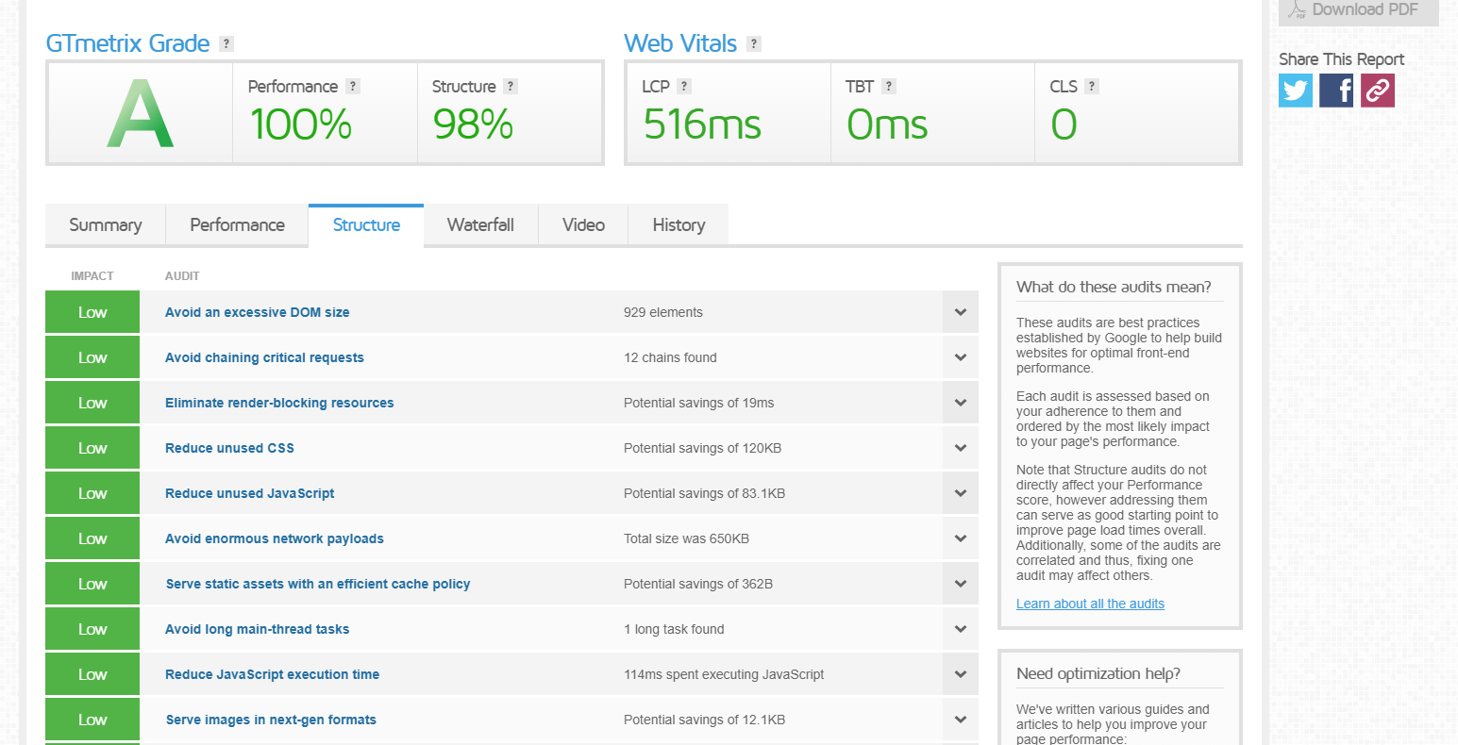Expand the JavaScript execution time chevron
The width and height of the screenshot is (1458, 745).
click(961, 674)
